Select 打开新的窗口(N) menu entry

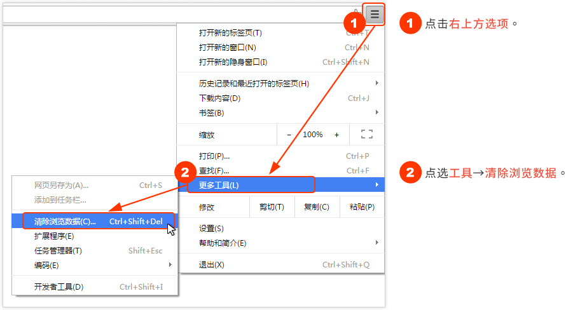228,48
